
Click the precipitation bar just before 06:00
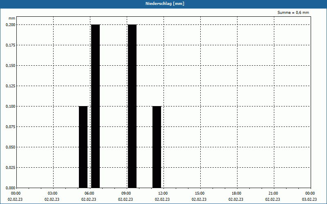(83, 147)
